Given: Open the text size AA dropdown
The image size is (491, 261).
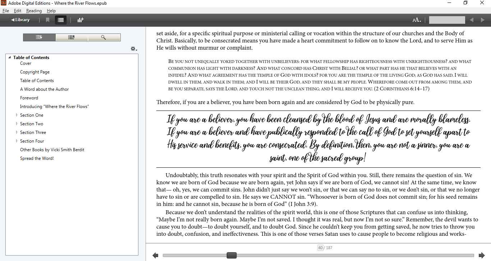Looking at the screenshot, I should [x=417, y=20].
